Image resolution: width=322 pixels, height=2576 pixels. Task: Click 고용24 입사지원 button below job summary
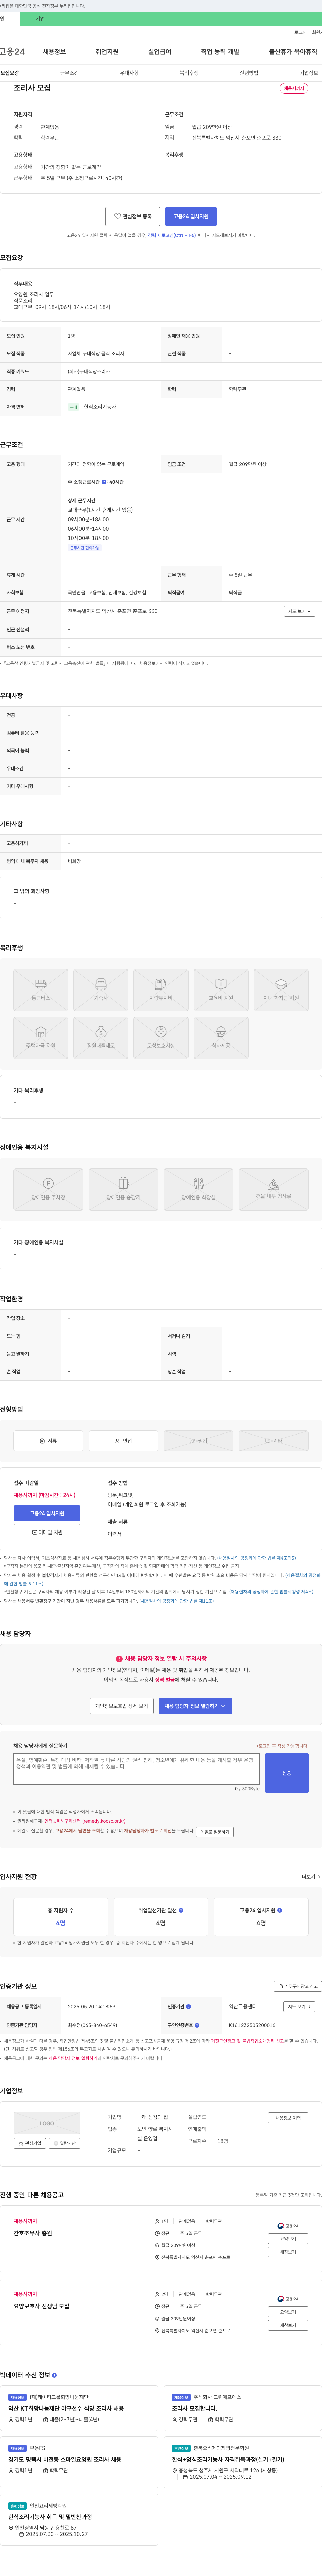(191, 216)
